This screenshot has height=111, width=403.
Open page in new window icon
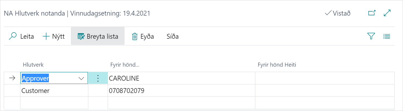pos(372,13)
